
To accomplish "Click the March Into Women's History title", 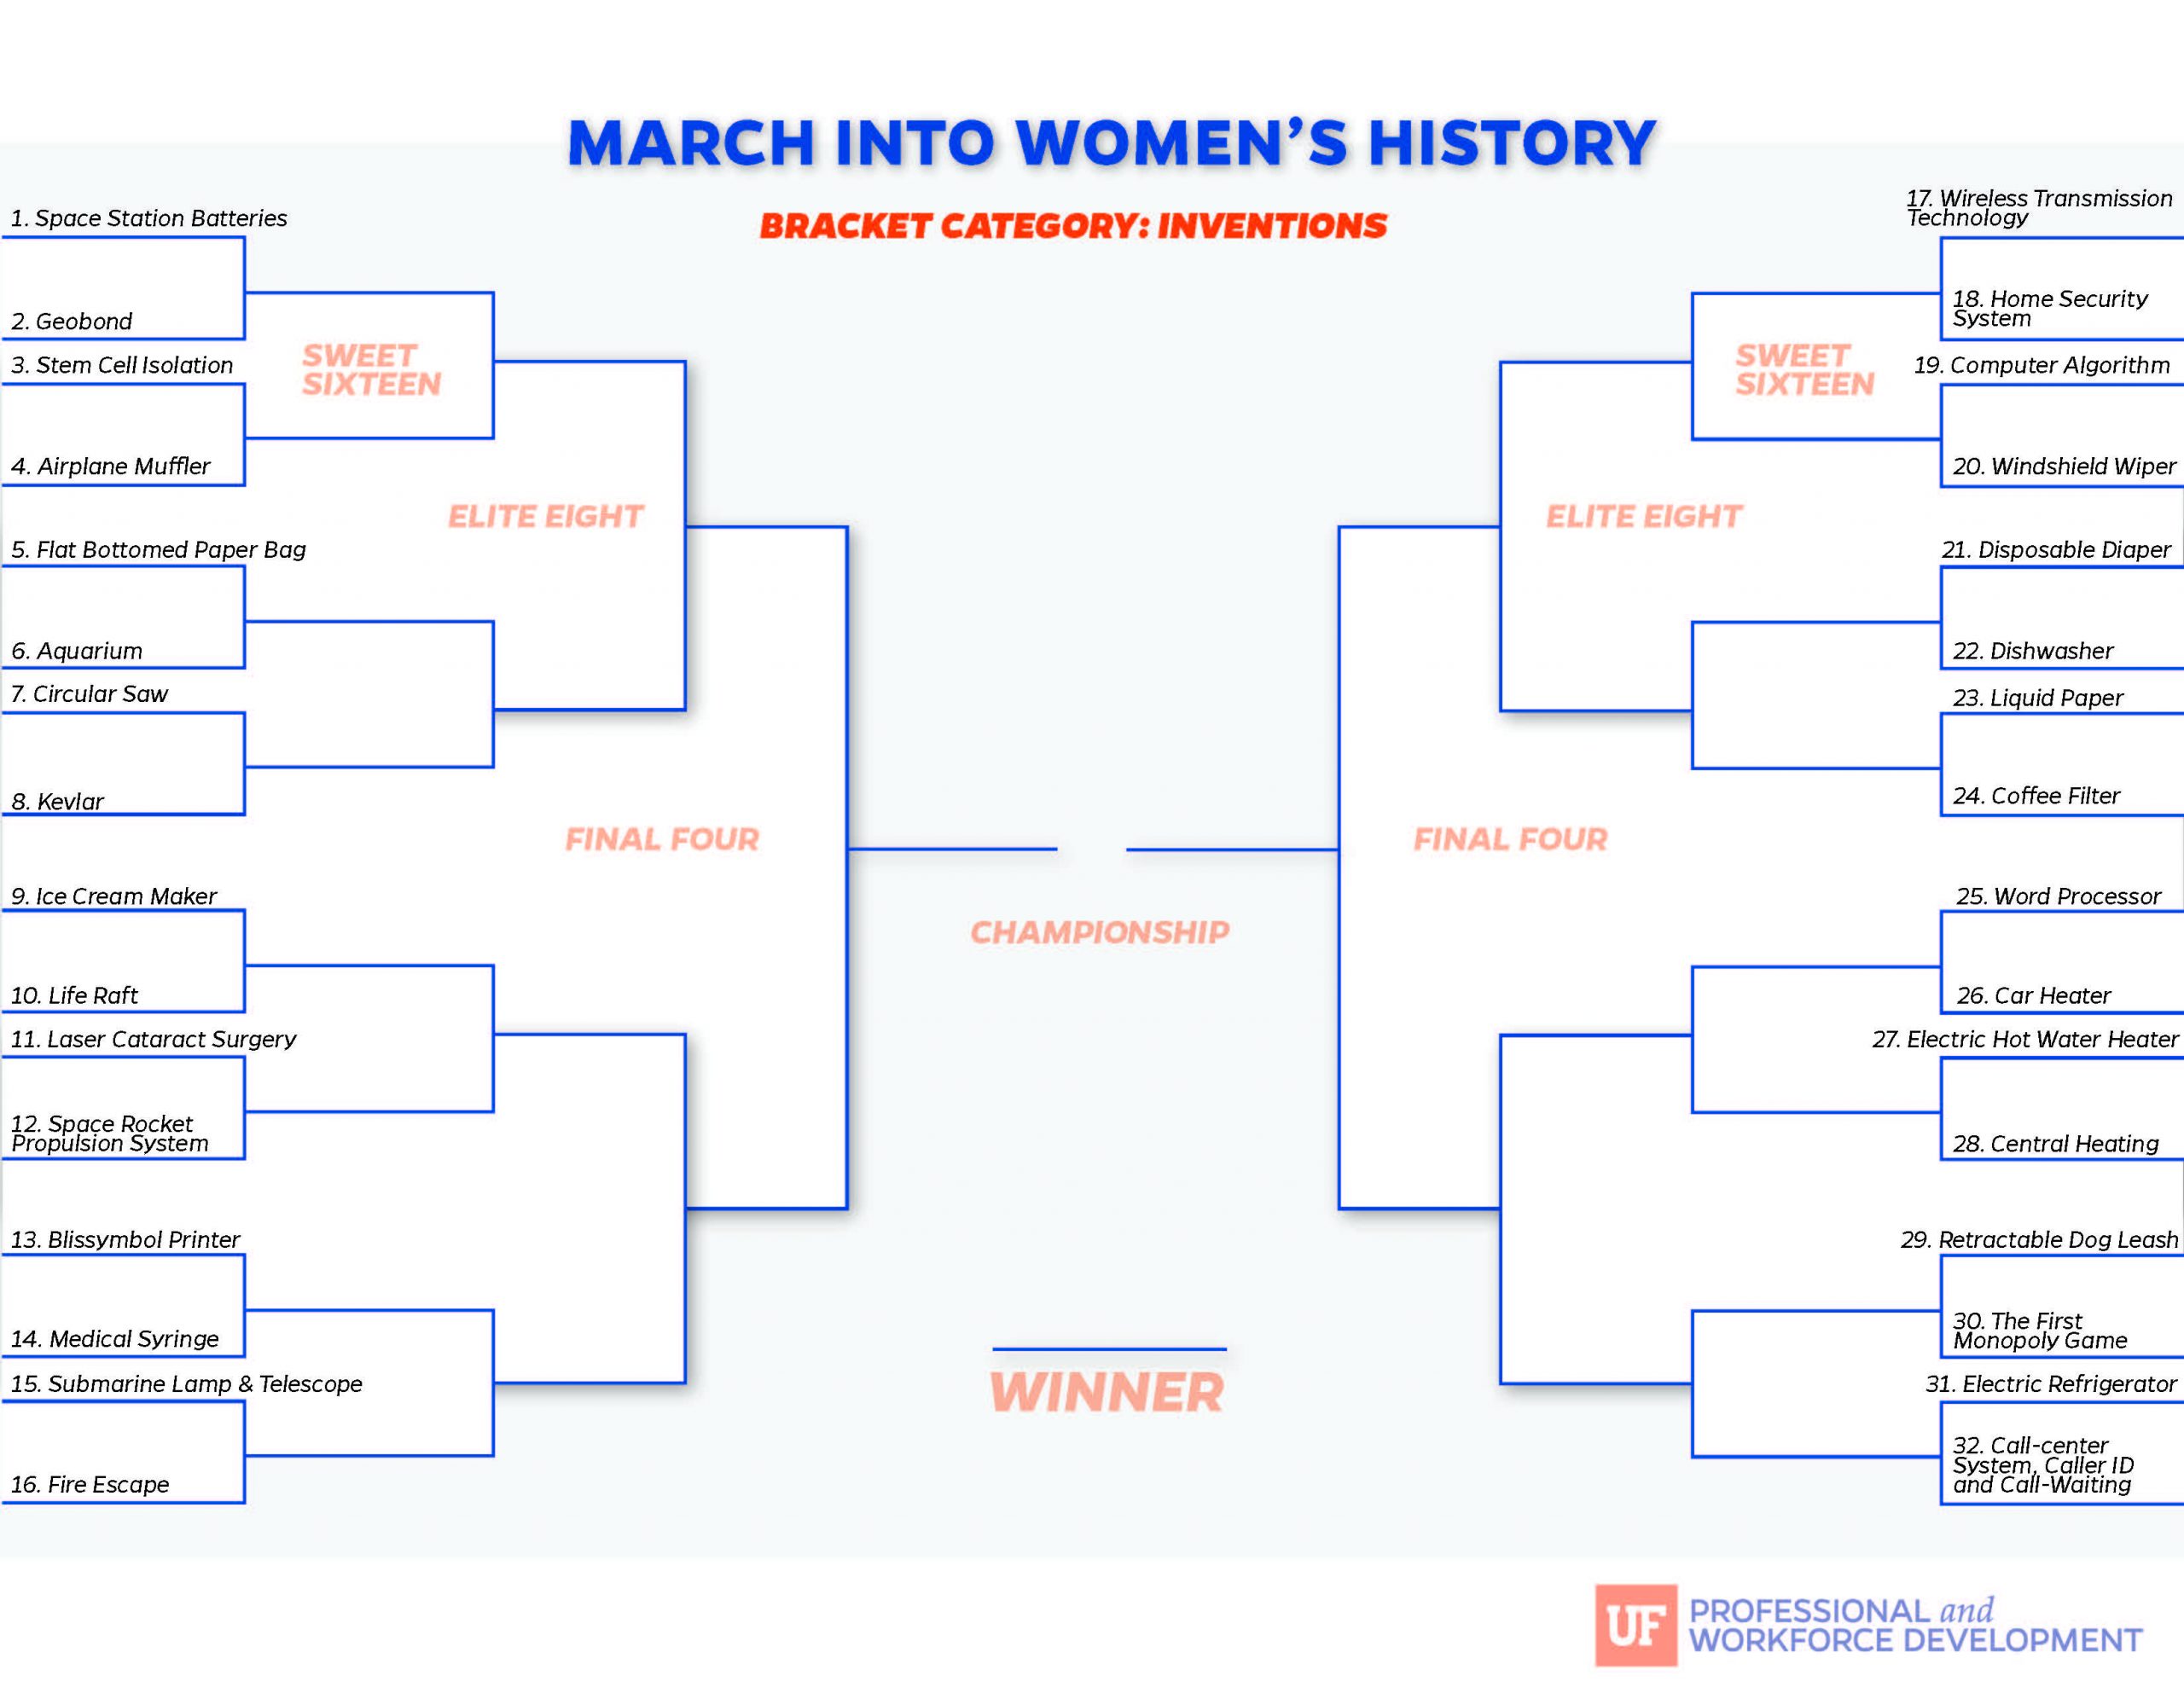I will click(x=1111, y=143).
